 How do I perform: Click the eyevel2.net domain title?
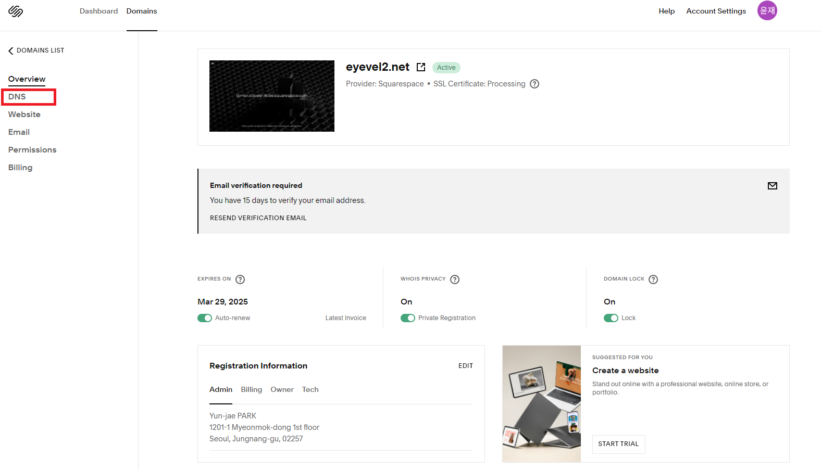tap(378, 67)
